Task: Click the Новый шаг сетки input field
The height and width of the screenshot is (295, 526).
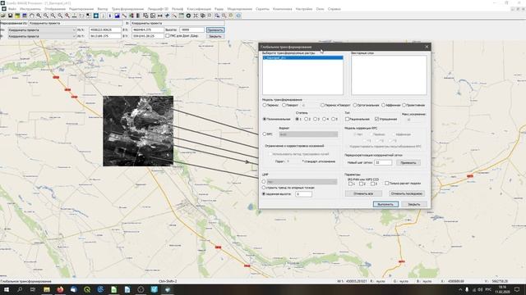Action: click(383, 162)
